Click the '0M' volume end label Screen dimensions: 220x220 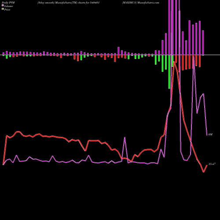pyautogui.click(x=210, y=134)
